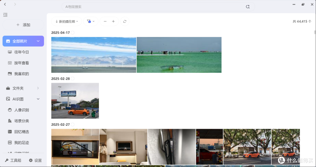
Task: Click the 我的足迹 map icon
Action: [10, 143]
